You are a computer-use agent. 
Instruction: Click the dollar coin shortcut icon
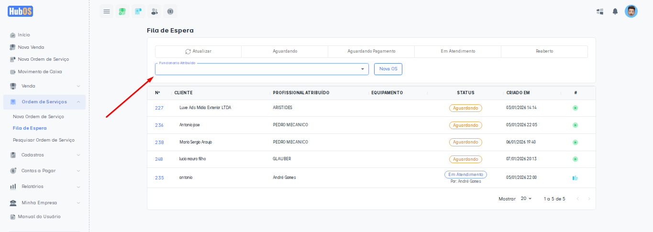[x=170, y=11]
